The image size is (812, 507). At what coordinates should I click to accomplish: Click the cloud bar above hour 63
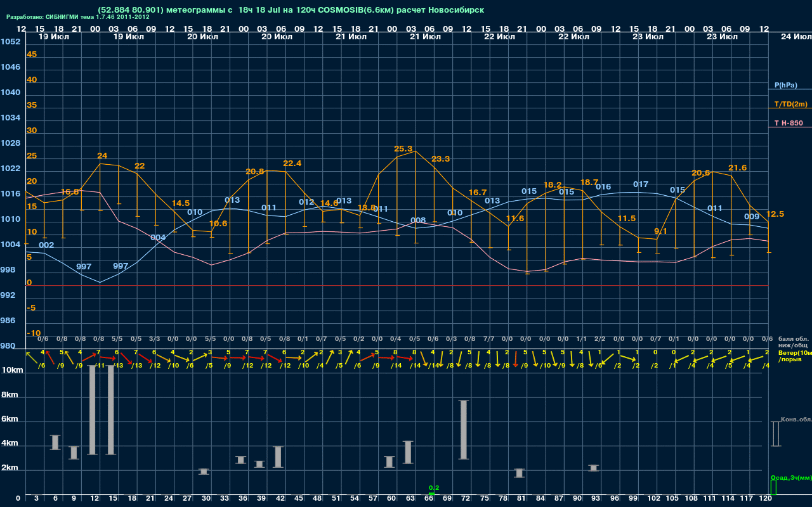(x=408, y=452)
